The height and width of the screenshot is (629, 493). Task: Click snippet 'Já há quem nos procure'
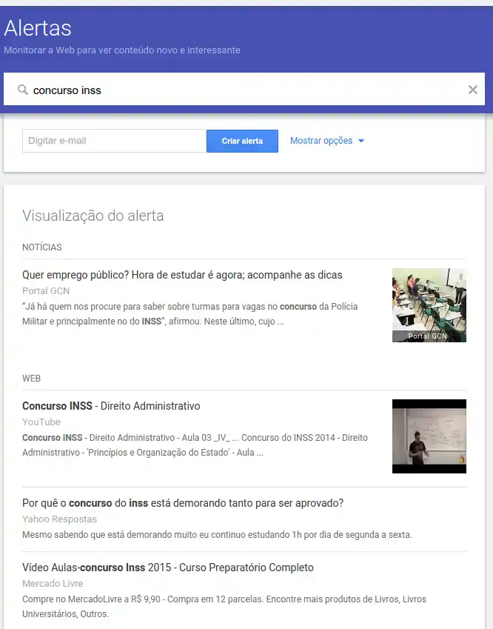pyautogui.click(x=190, y=314)
